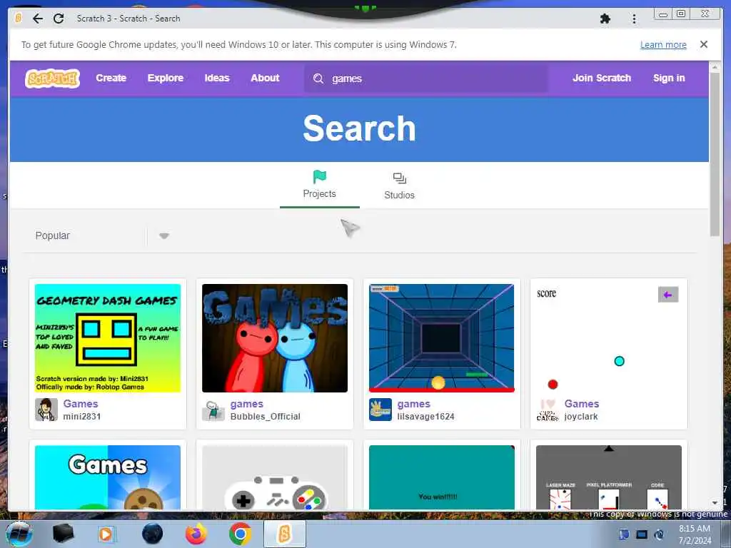Open the Explore page
The width and height of the screenshot is (731, 548).
(x=166, y=78)
